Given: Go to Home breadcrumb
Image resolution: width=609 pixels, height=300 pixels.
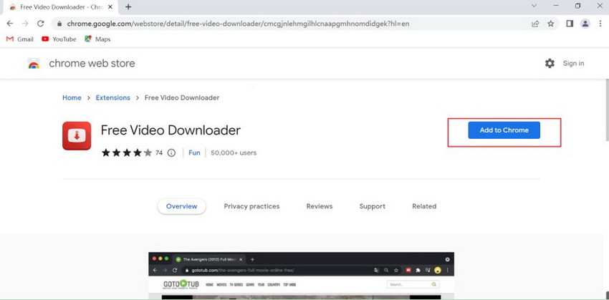Looking at the screenshot, I should click(72, 98).
